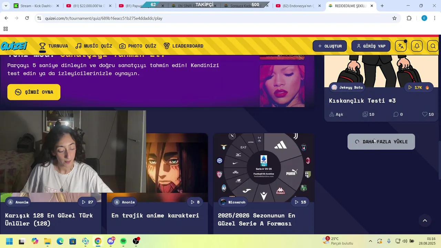Image resolution: width=441 pixels, height=248 pixels.
Task: Open the Leaderboard page
Action: (183, 46)
